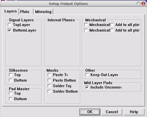Check the second Mechanical layer checkbox

(x=86, y=30)
